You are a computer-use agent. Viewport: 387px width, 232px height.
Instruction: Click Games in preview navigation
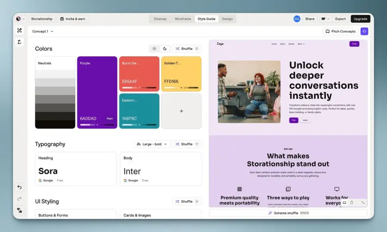(291, 44)
